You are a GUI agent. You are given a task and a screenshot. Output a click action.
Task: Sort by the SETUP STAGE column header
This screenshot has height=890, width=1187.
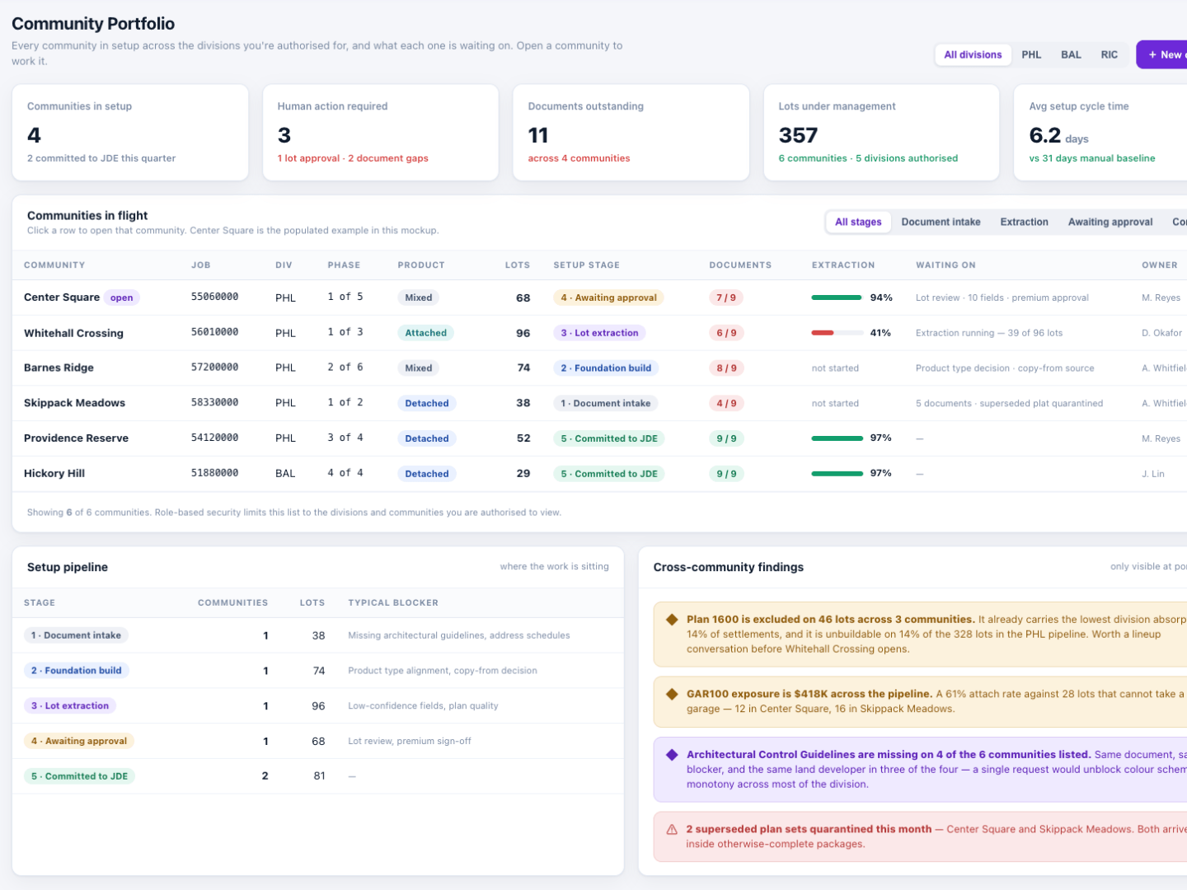(x=587, y=265)
